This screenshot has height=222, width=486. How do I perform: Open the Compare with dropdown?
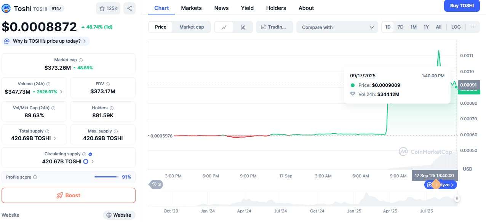pos(337,27)
